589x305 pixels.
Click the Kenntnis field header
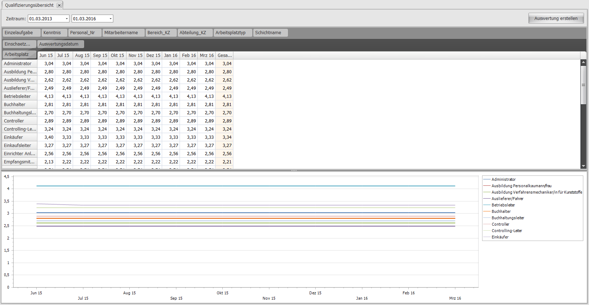coord(54,33)
